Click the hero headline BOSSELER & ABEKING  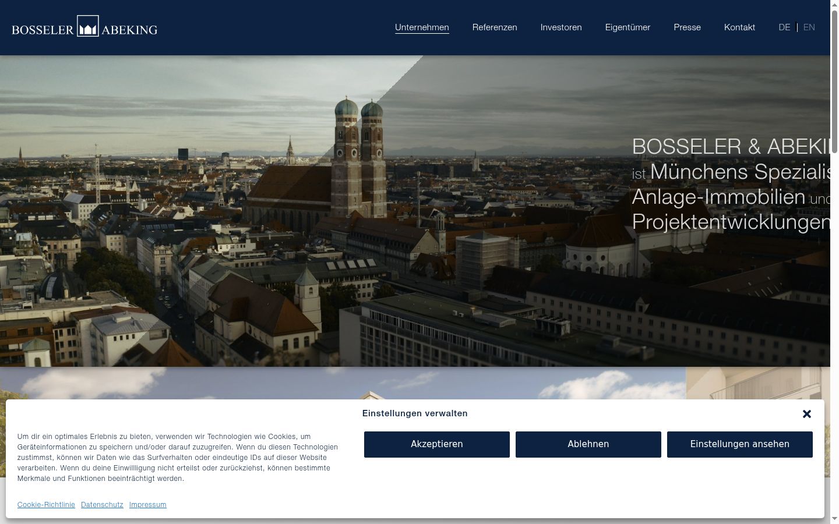(731, 147)
